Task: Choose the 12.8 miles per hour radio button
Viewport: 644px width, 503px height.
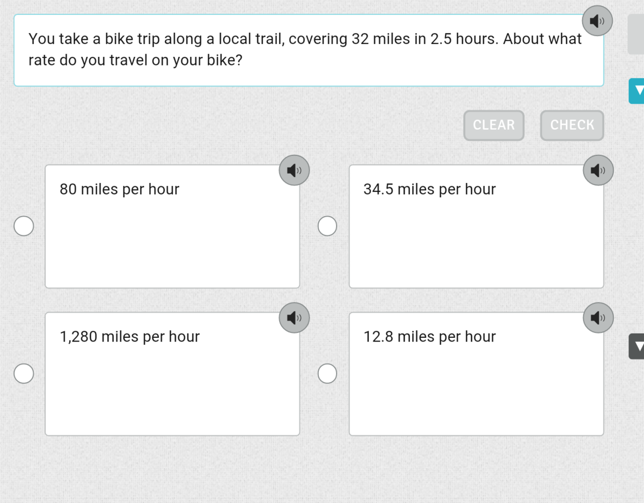Action: 327,374
